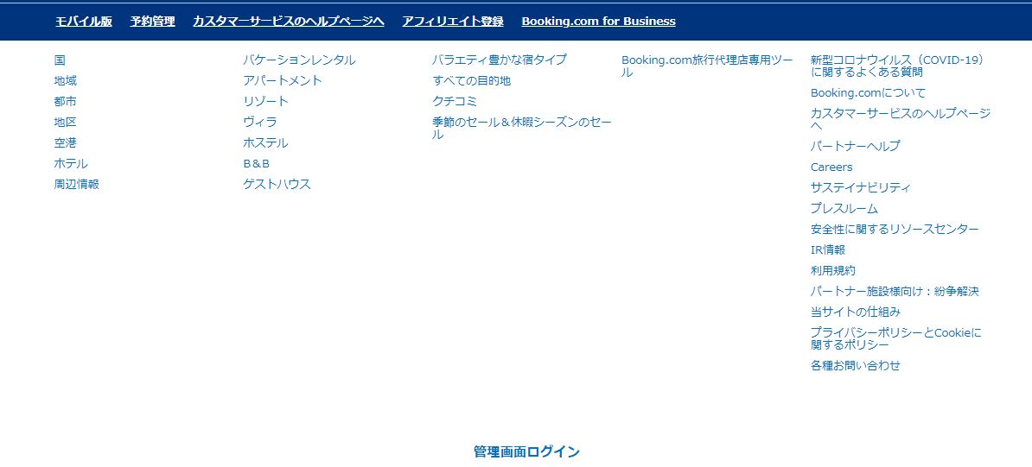
Task: Open 季節のセール＆休暇シーズンのセール link
Action: point(521,129)
